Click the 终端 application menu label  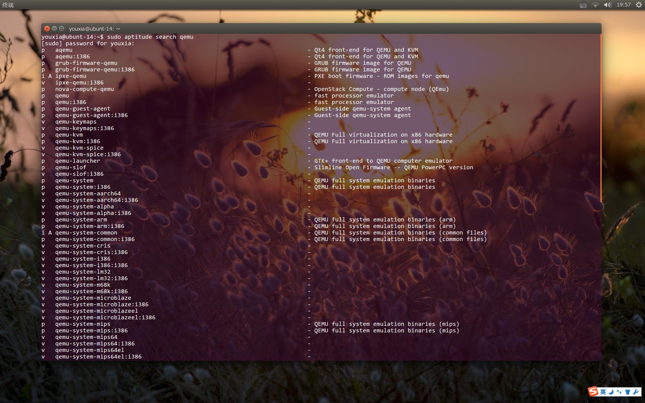coord(8,5)
